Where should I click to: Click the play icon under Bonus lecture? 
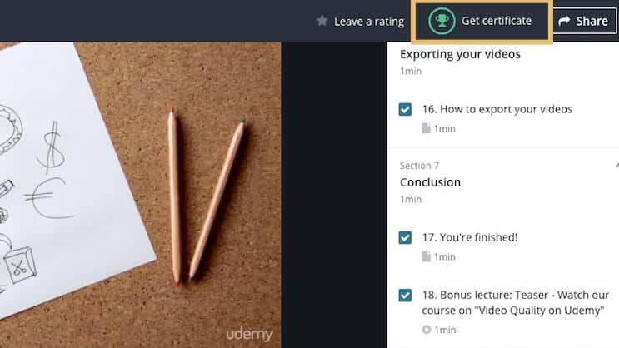[427, 330]
